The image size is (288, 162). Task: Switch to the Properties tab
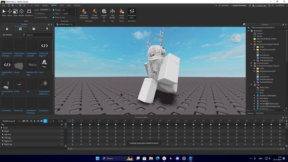point(260,113)
